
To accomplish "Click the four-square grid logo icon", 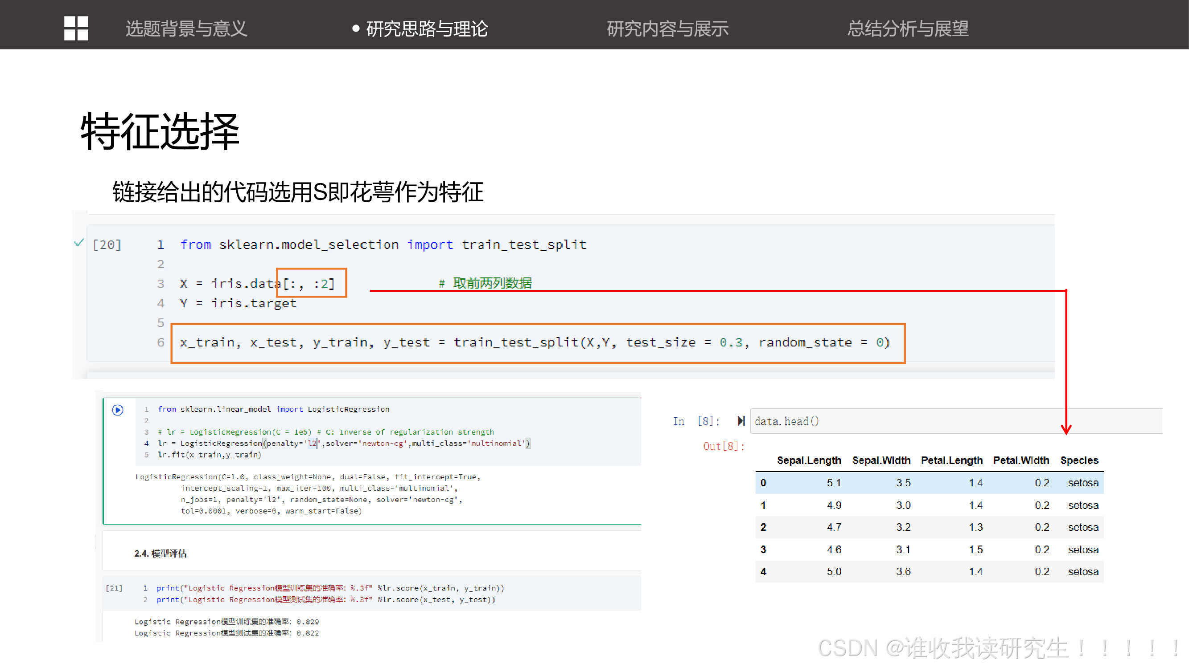I will pos(76,28).
